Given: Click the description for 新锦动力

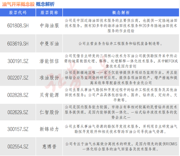Looking at the screenshot, I should click(121, 129).
